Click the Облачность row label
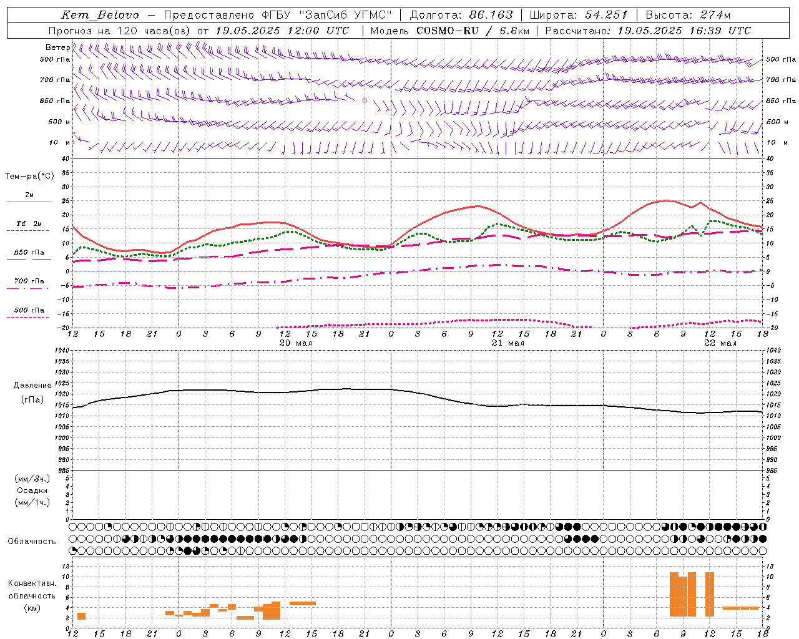The height and width of the screenshot is (639, 799). pyautogui.click(x=32, y=542)
